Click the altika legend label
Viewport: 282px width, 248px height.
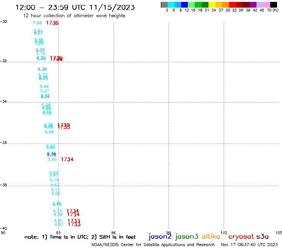click(x=211, y=237)
